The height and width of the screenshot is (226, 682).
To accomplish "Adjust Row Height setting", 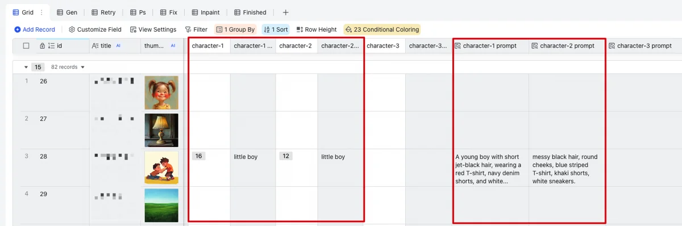I will tap(317, 30).
